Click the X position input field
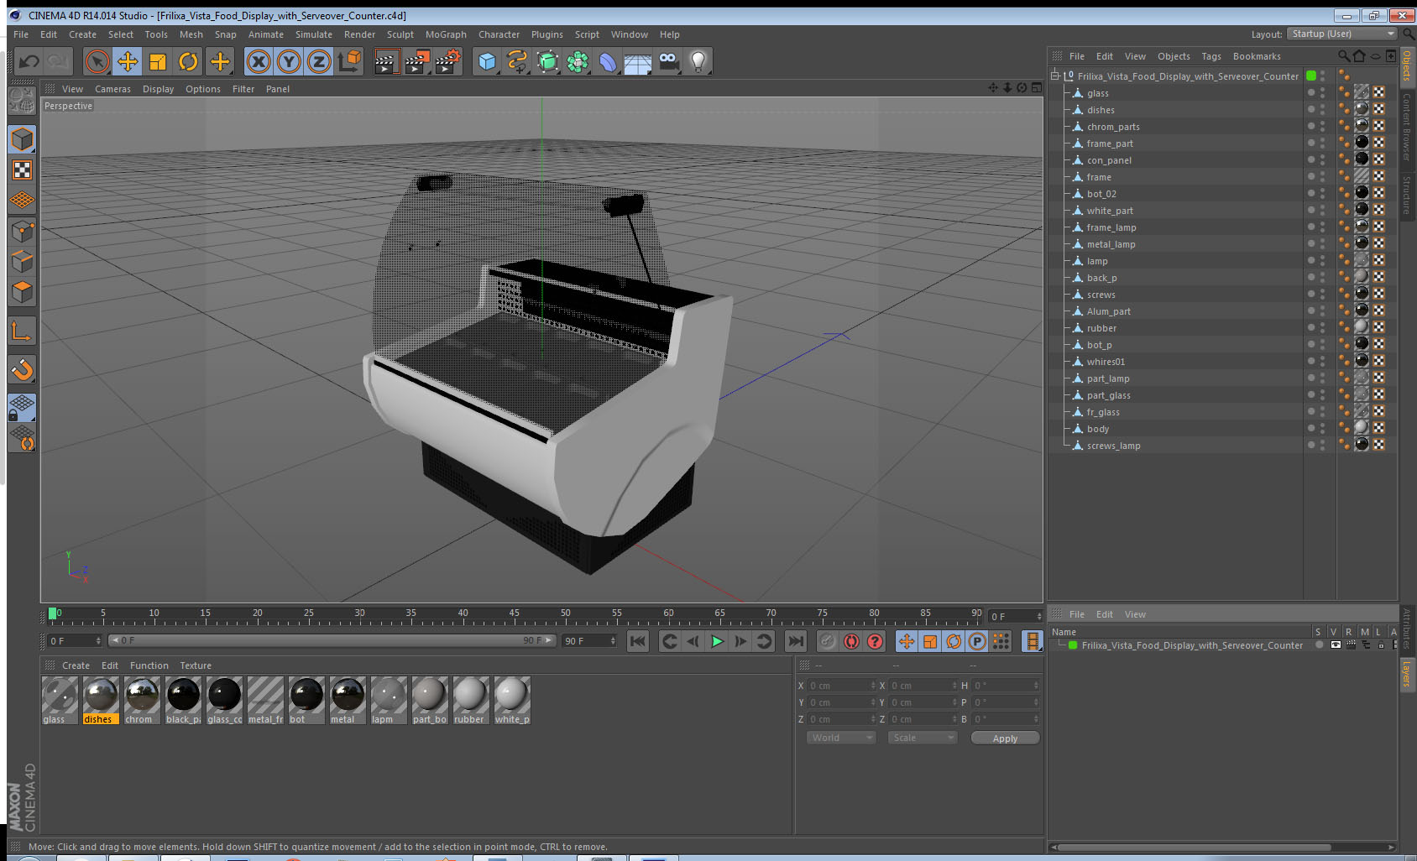The height and width of the screenshot is (861, 1417). [841, 686]
